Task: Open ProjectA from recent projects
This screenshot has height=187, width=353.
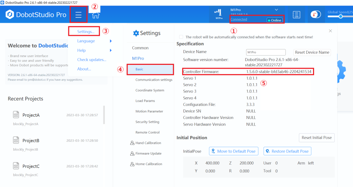Action: (31, 115)
